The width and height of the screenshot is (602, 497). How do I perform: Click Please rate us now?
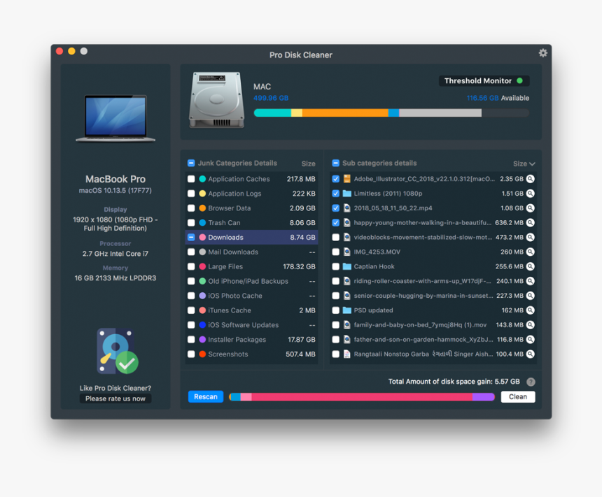115,398
